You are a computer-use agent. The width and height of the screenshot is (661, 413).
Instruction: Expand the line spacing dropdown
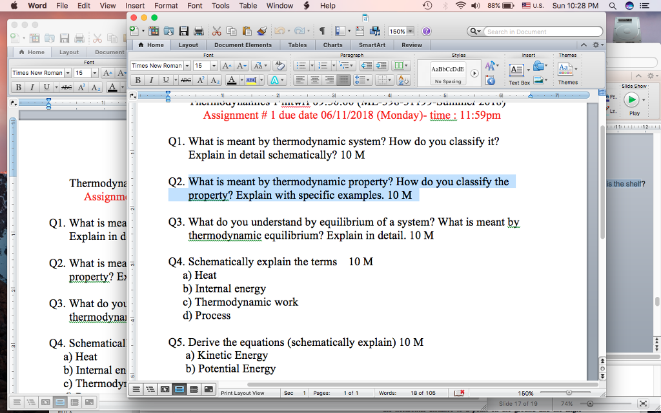click(x=368, y=80)
